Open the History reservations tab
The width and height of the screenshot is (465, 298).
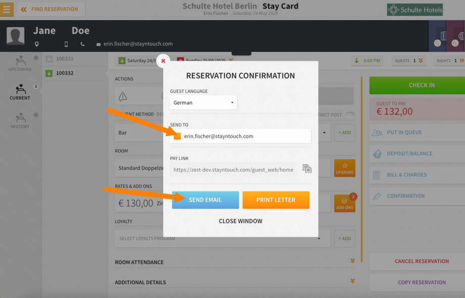pyautogui.click(x=20, y=121)
